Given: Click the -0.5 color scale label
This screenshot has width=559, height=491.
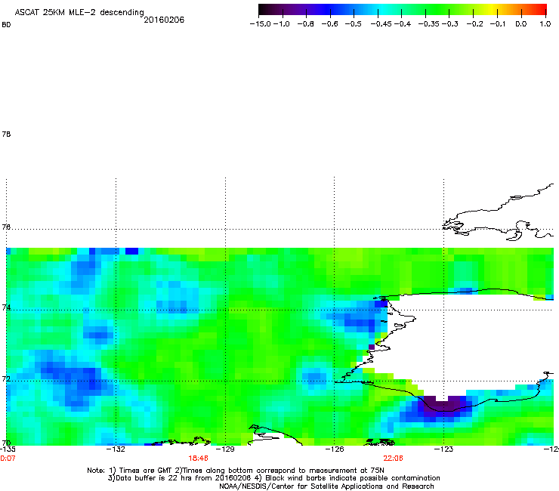Looking at the screenshot, I should [x=353, y=24].
